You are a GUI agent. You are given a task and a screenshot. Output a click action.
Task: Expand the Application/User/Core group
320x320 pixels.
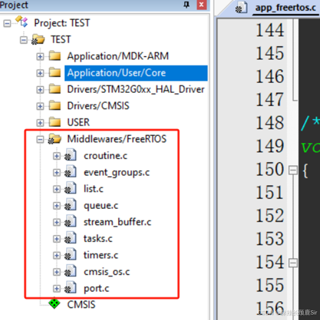pos(40,73)
